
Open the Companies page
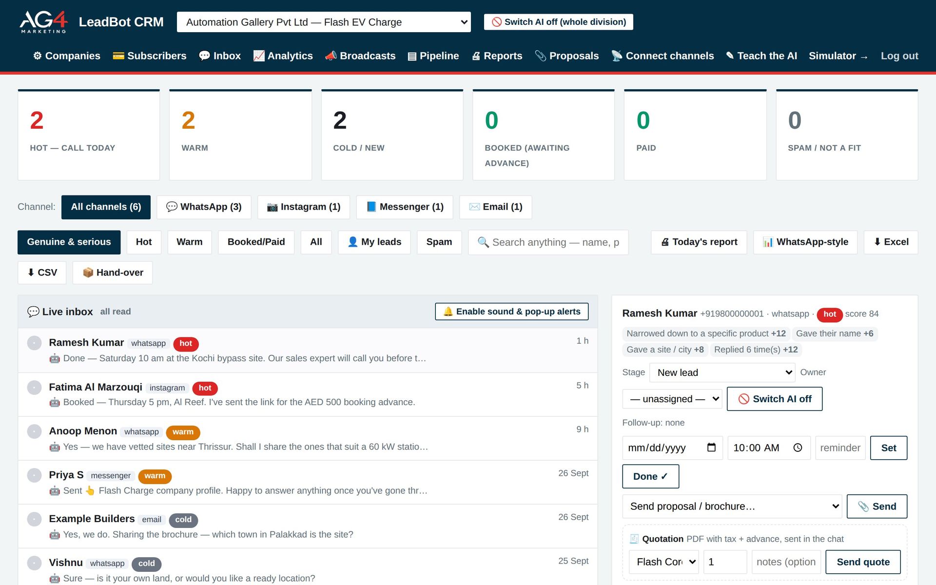(67, 56)
